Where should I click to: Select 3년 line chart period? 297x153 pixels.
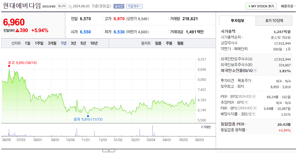(x=73, y=43)
